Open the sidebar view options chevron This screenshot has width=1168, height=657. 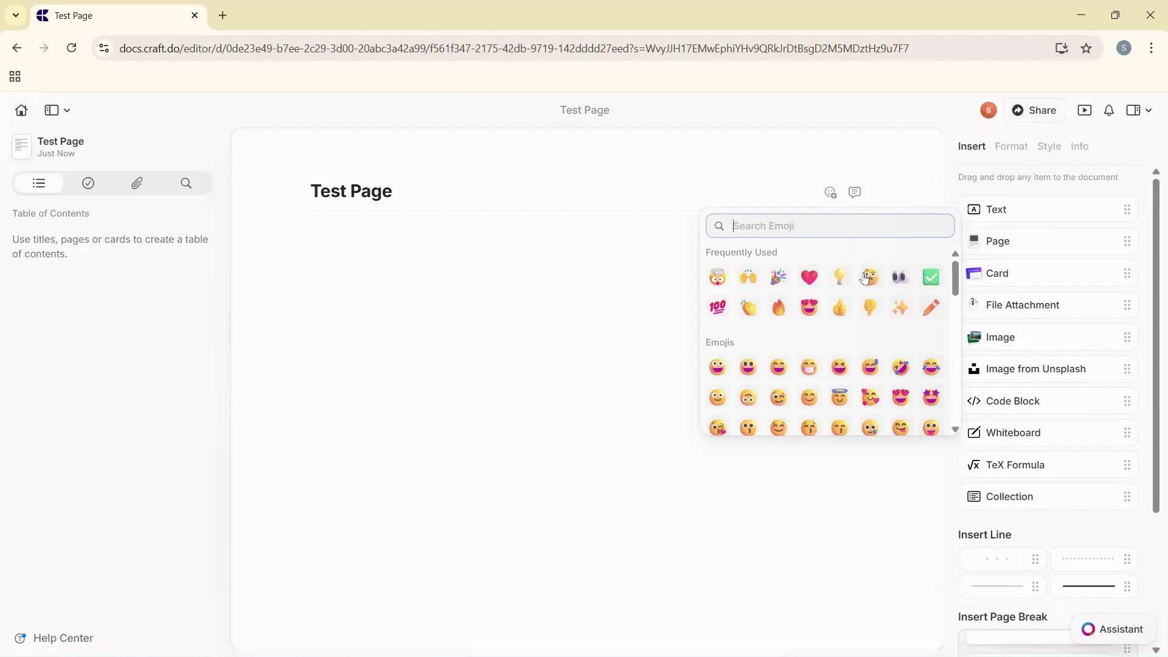pyautogui.click(x=67, y=111)
